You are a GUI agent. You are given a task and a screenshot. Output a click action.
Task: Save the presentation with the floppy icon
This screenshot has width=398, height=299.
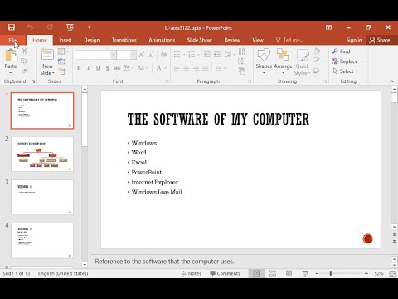pyautogui.click(x=12, y=27)
